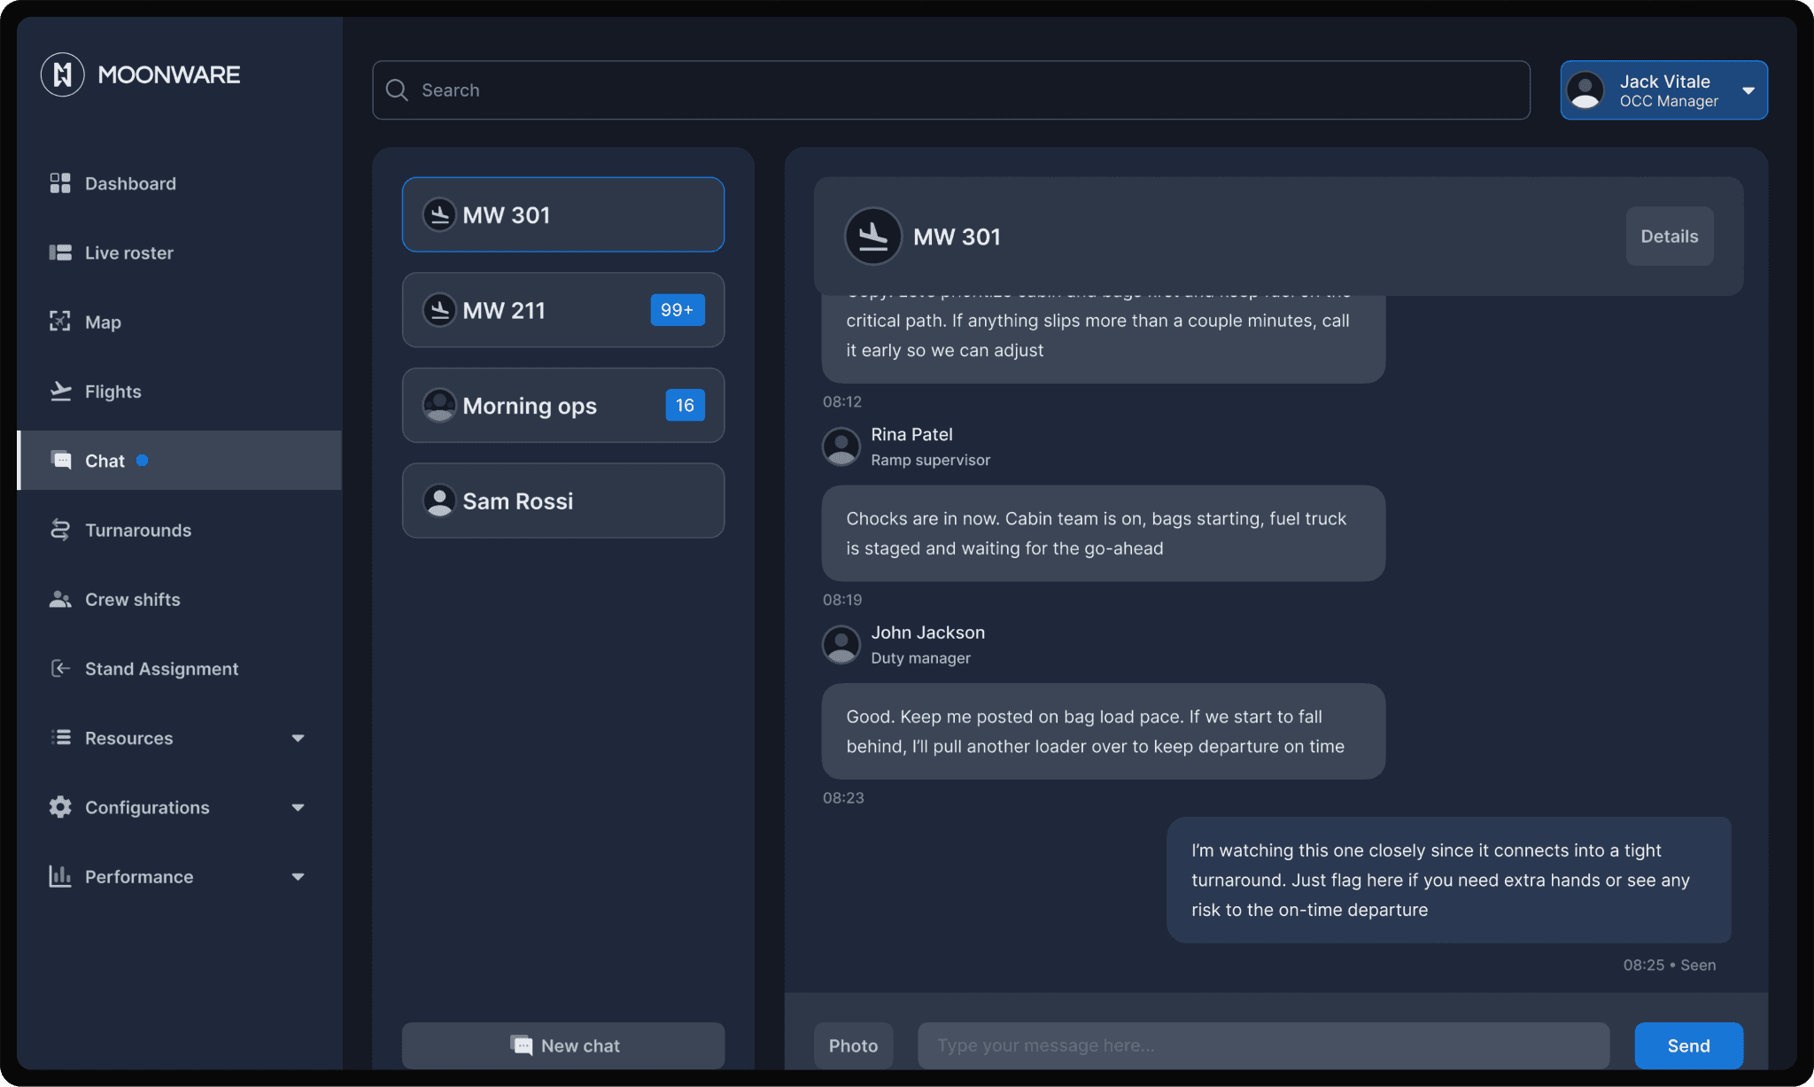Open the Morning ops group chat
The height and width of the screenshot is (1087, 1814).
coord(563,405)
